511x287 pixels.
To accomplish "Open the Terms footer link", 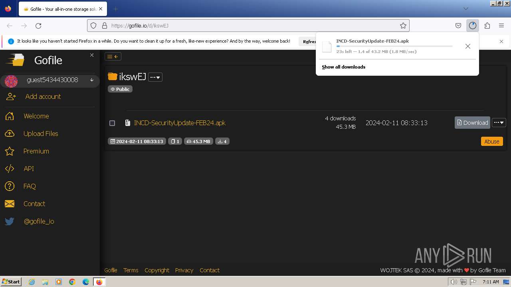I will pos(131,270).
